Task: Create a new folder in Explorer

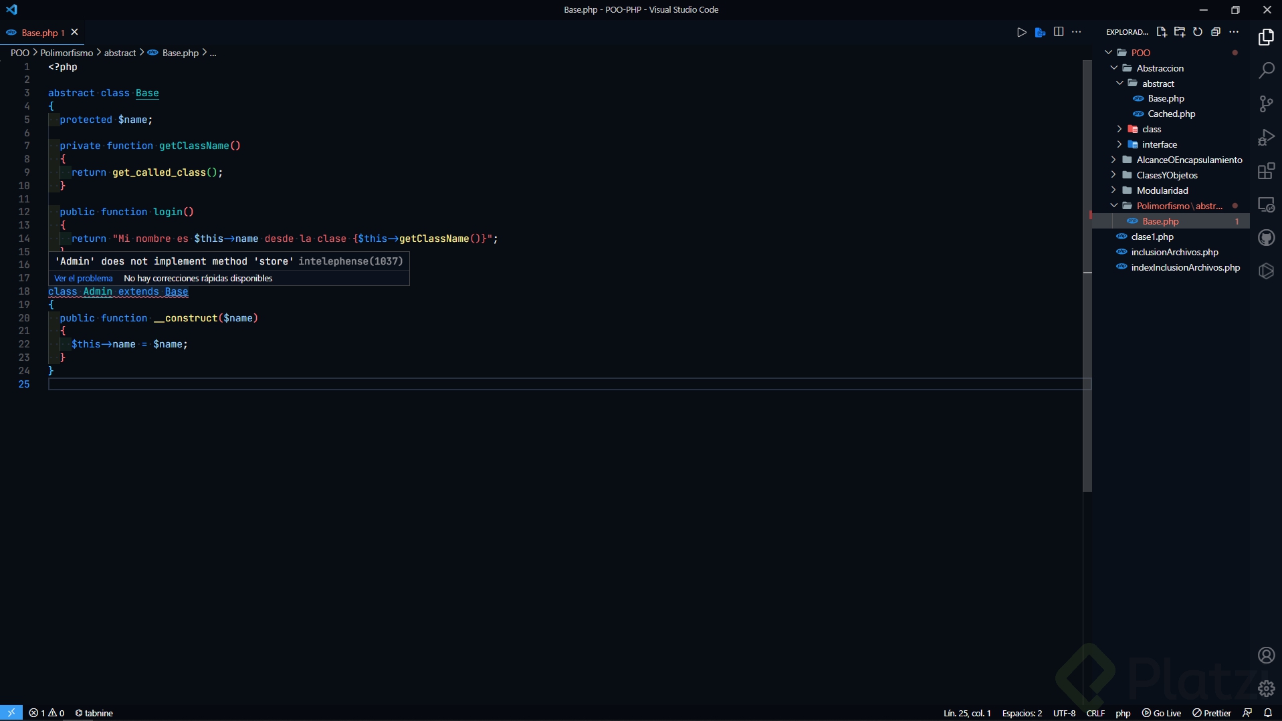Action: pos(1180,32)
